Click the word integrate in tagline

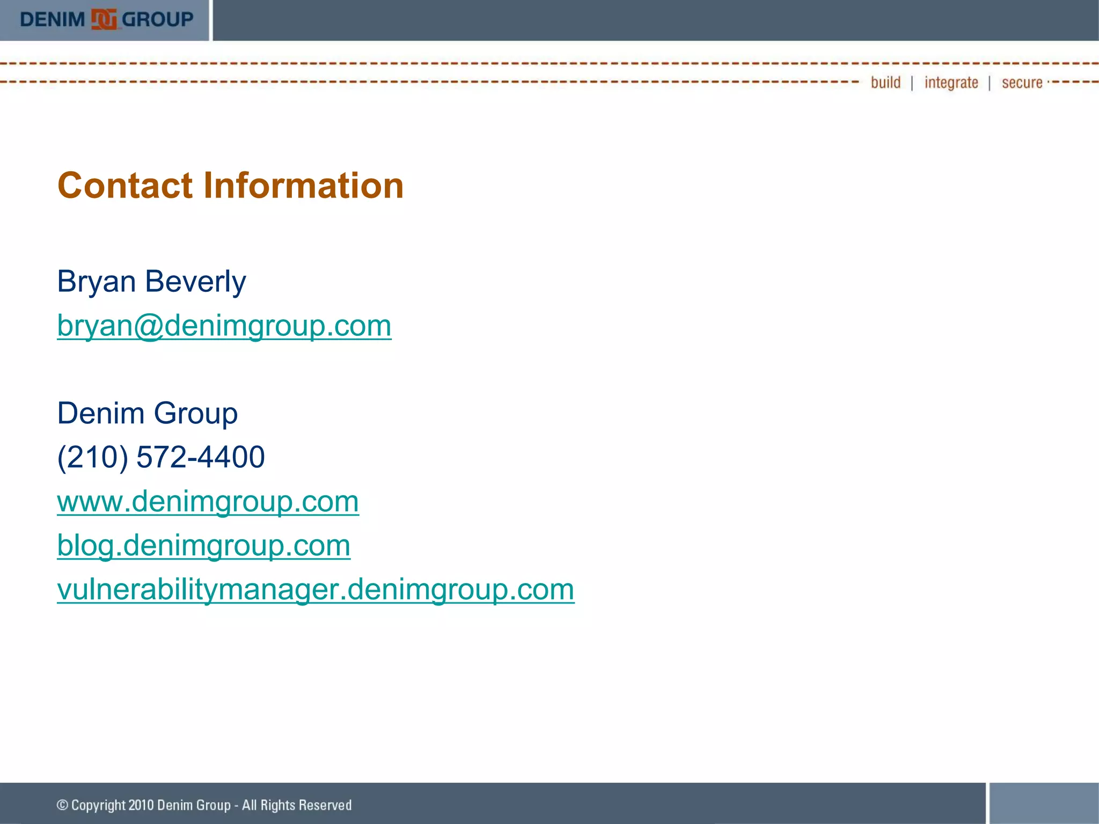(x=951, y=83)
